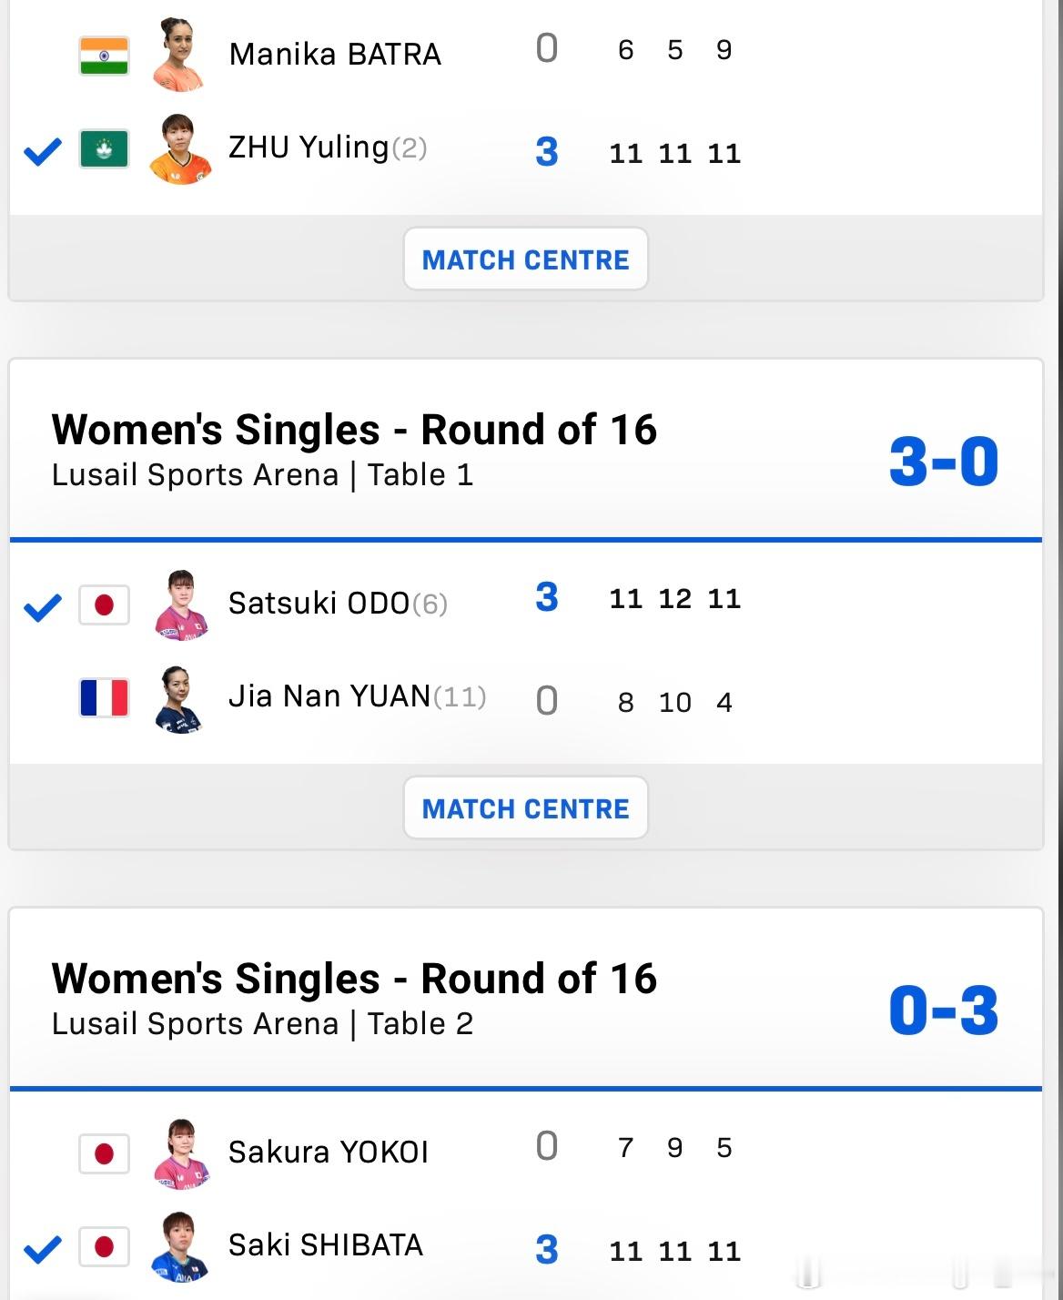Open Jia Nan YUAN's player photo

(x=179, y=698)
